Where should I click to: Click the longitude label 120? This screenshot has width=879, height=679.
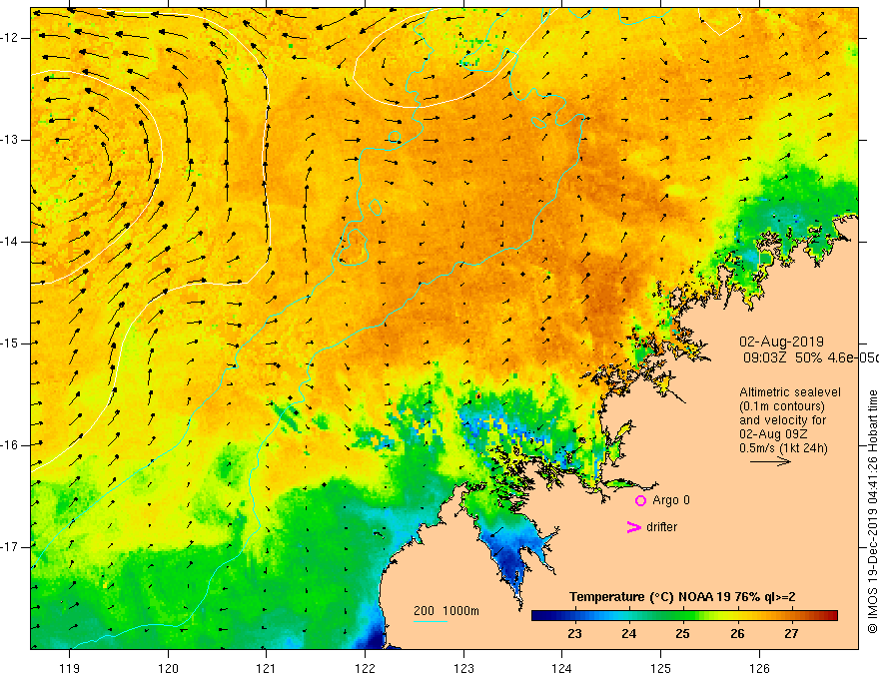click(168, 668)
